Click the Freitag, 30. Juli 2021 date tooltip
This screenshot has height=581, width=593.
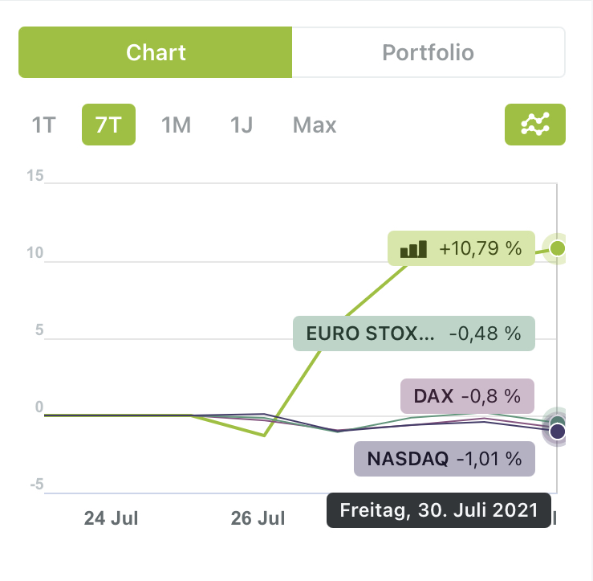(440, 510)
